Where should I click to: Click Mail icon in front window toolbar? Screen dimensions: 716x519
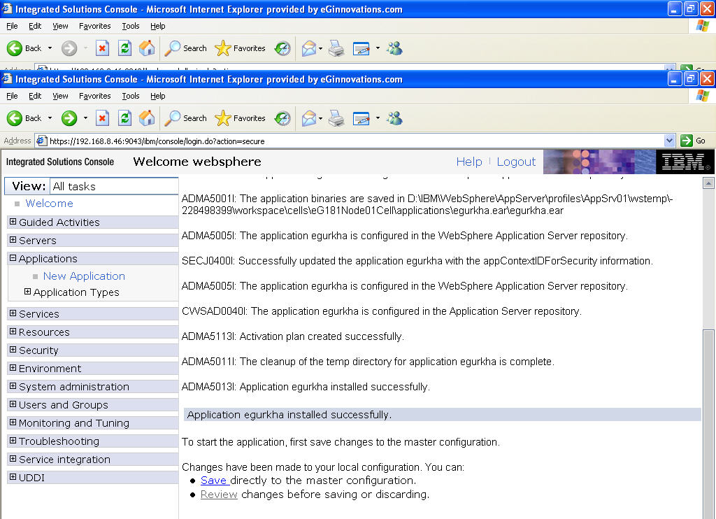pyautogui.click(x=309, y=118)
